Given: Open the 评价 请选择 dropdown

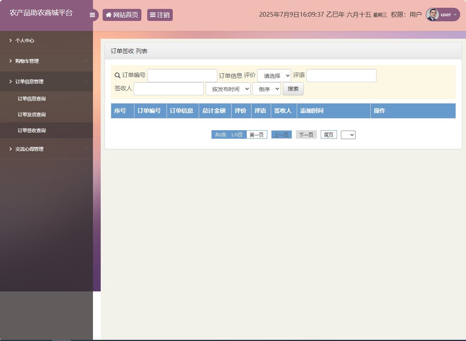Looking at the screenshot, I should coord(274,75).
